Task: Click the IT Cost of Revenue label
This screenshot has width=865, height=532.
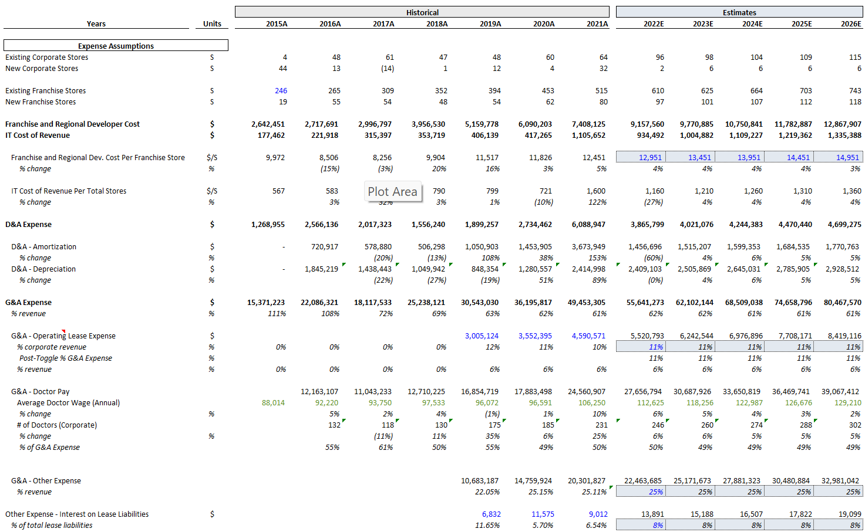Action: click(x=38, y=135)
